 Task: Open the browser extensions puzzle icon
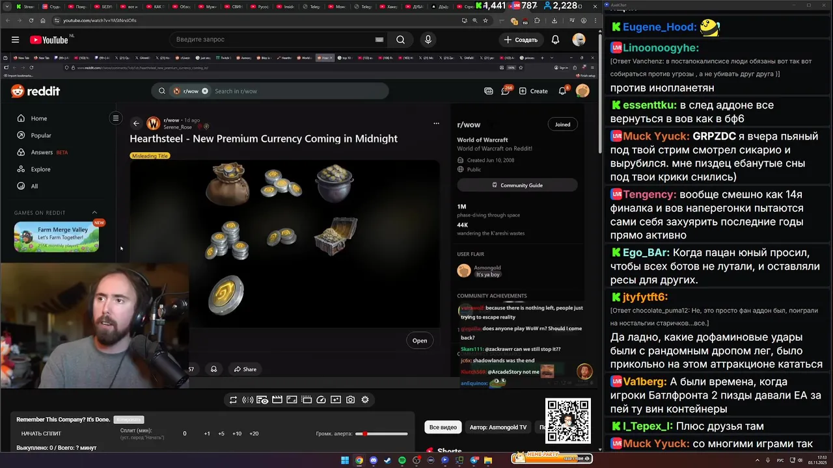coord(537,20)
